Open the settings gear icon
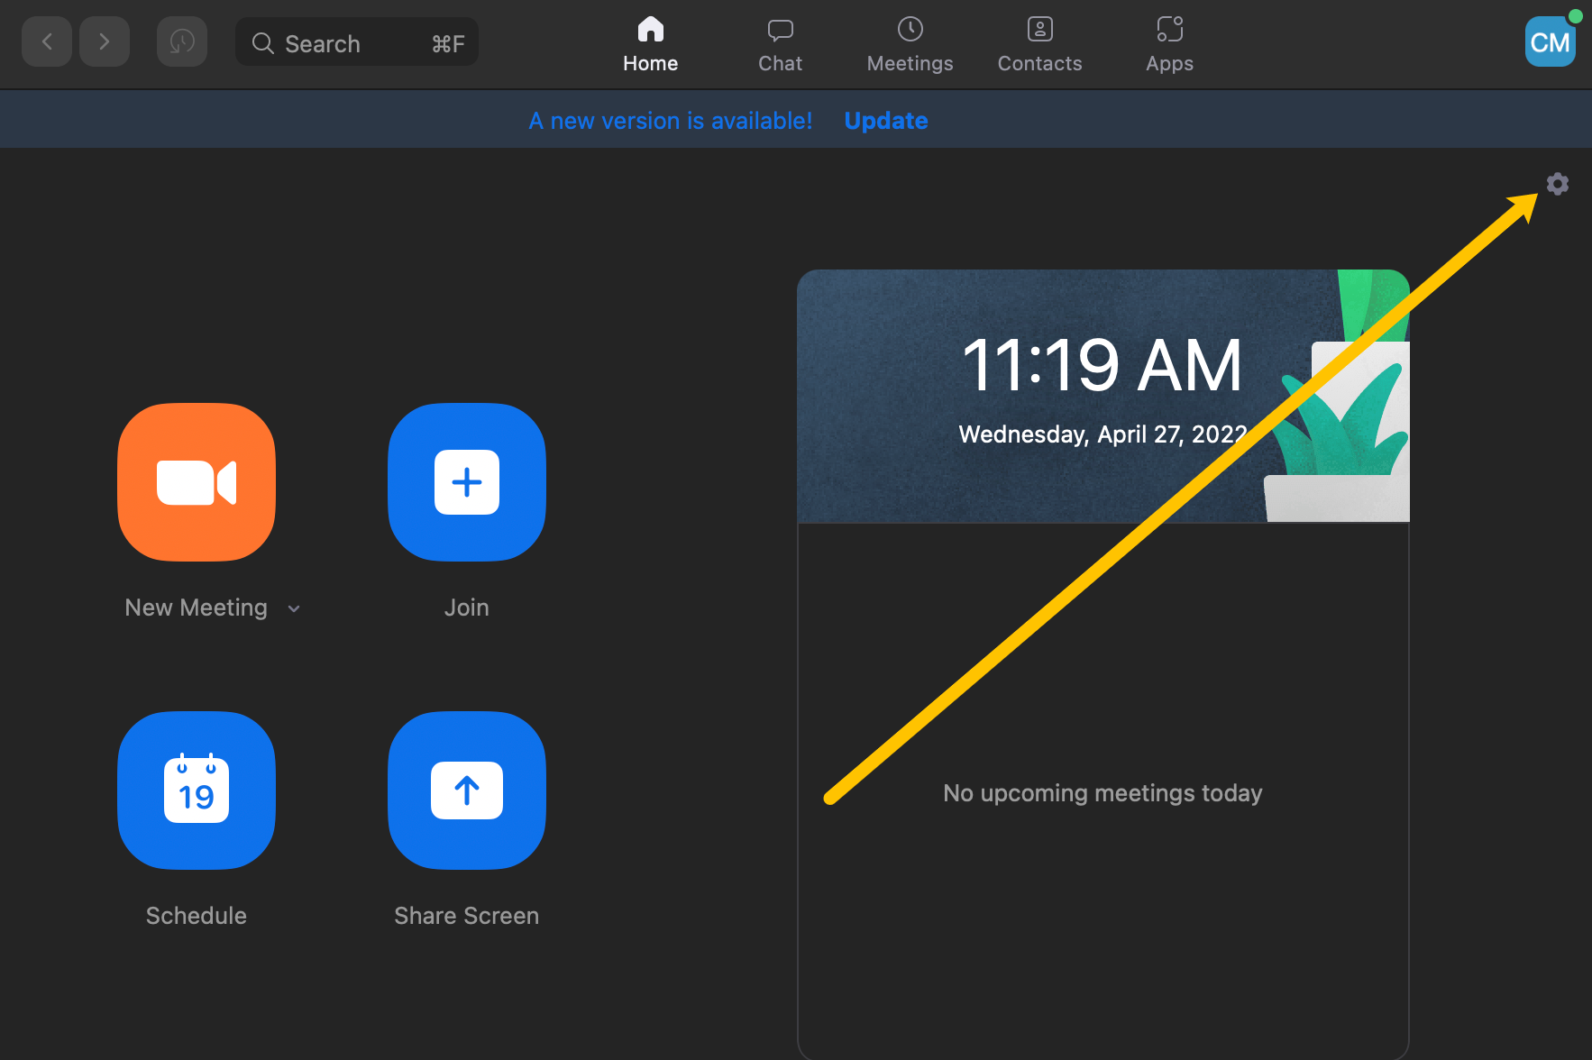Viewport: 1592px width, 1060px height. coord(1557,184)
